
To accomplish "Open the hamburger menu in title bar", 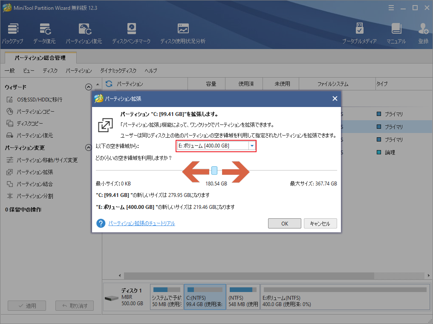I will [x=391, y=8].
